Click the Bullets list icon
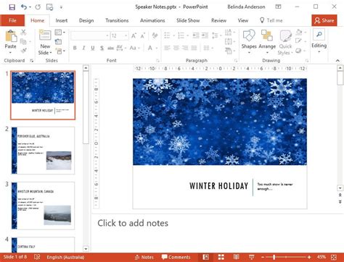Viewport: 344px width, 262px height. (167, 35)
